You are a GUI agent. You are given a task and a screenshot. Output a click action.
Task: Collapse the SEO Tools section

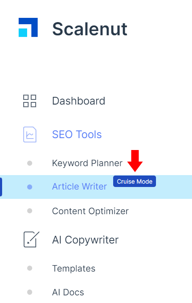77,134
